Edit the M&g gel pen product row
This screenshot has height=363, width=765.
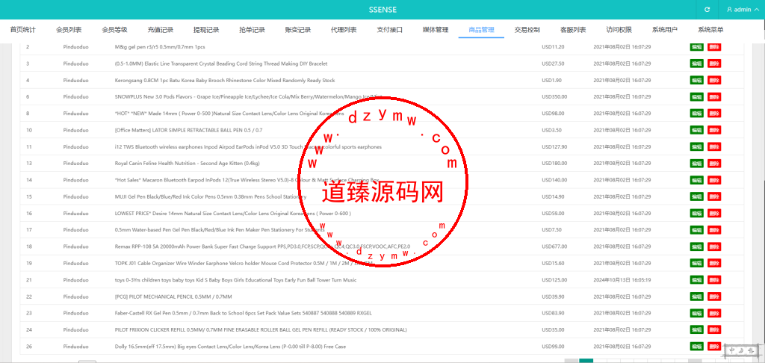[x=697, y=47]
